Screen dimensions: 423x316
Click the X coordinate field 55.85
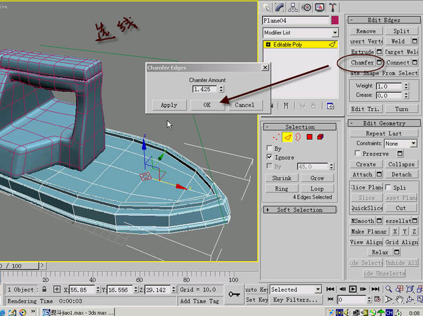pos(82,290)
